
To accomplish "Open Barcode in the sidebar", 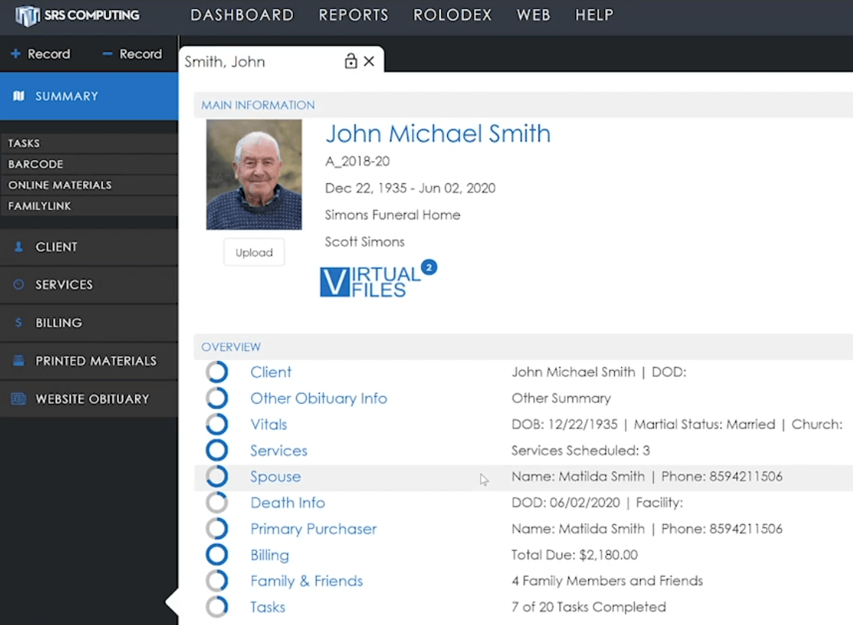I will coord(89,164).
